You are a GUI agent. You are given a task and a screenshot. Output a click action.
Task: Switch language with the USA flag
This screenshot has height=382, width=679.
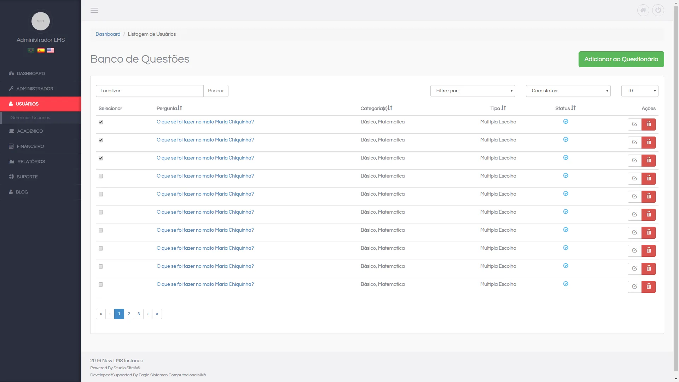click(51, 50)
